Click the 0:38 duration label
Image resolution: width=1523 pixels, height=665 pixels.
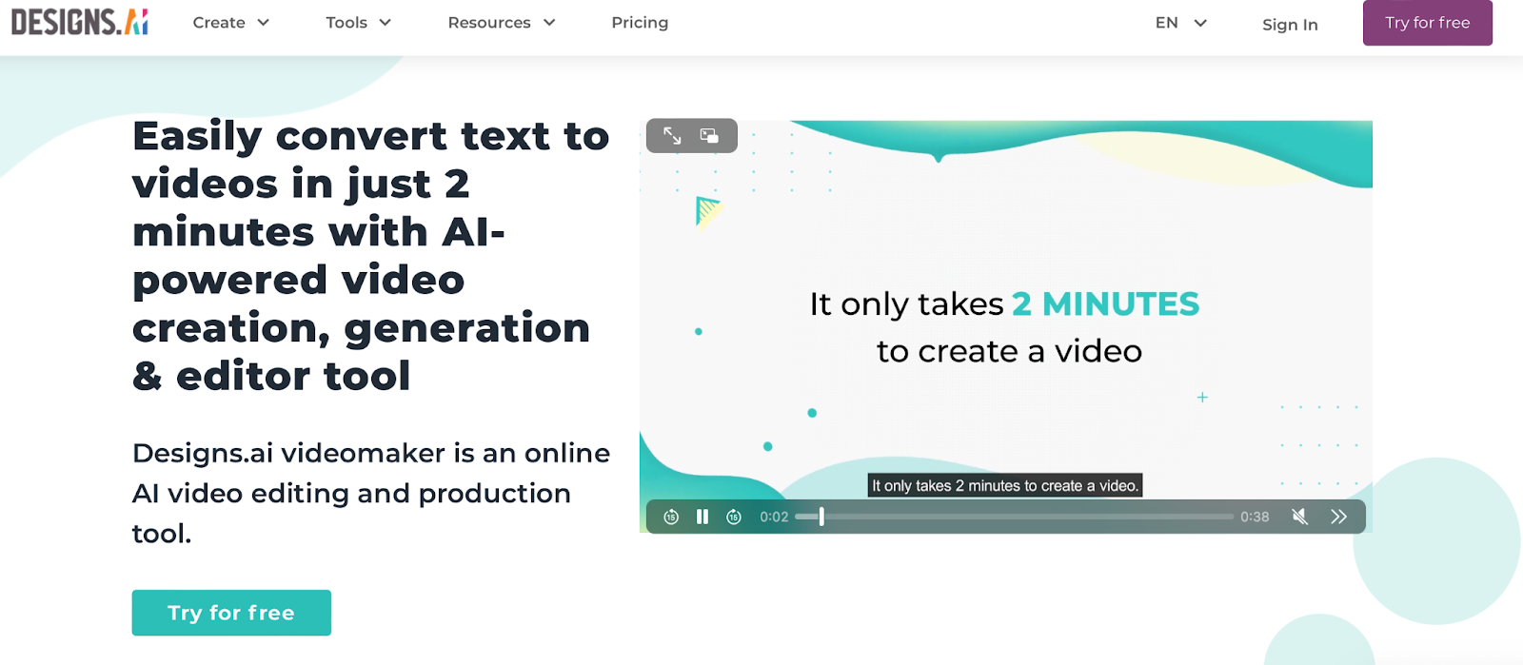1255,517
